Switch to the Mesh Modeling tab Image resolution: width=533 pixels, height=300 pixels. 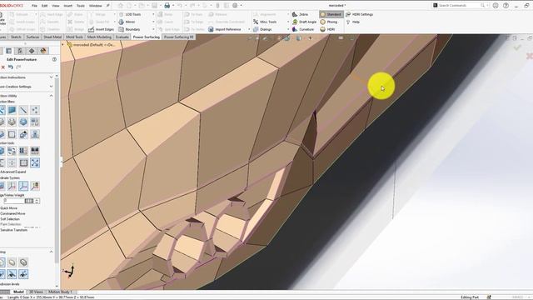click(x=99, y=37)
